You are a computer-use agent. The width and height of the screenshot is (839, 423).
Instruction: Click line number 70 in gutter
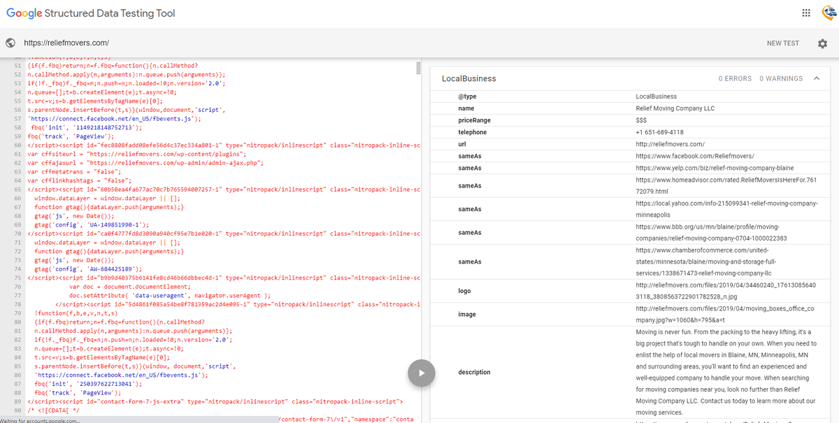pos(17,234)
